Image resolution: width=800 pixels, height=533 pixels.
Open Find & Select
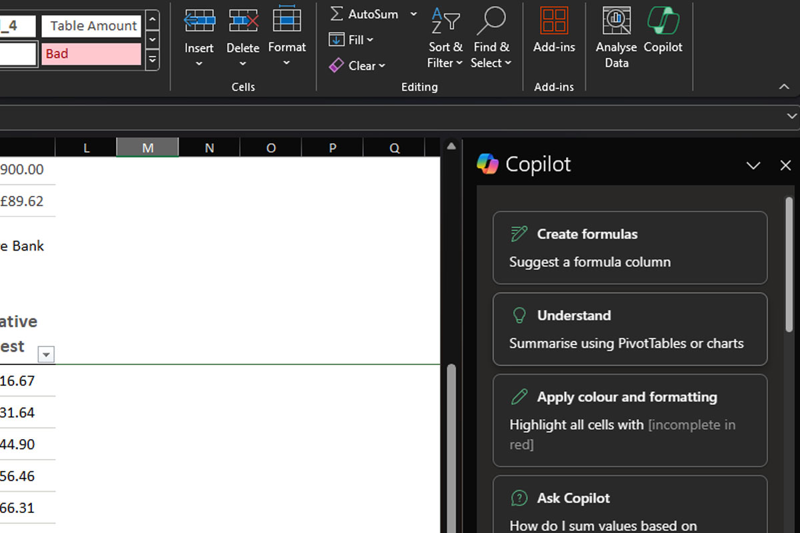[x=491, y=38]
